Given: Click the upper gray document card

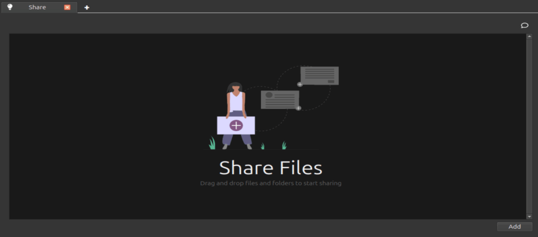Looking at the screenshot, I should [x=319, y=75].
